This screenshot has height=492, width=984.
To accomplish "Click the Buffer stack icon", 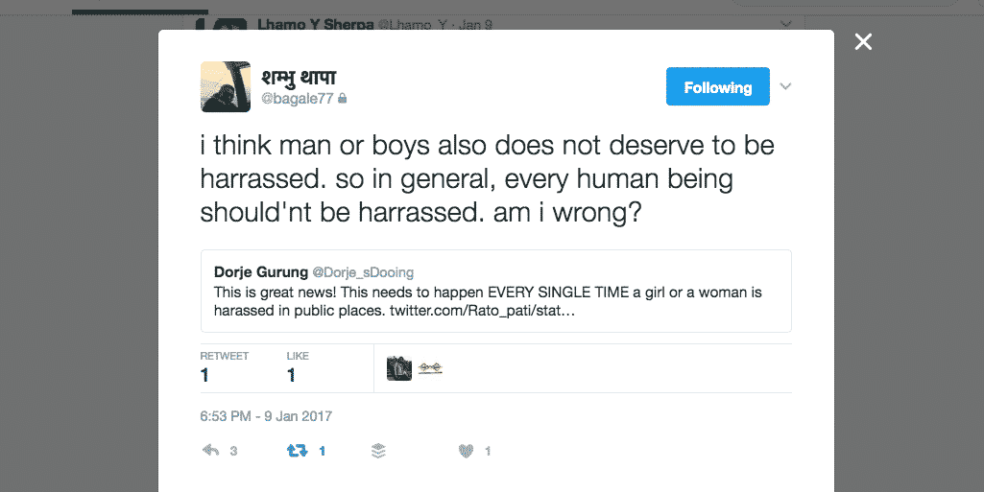I will (x=378, y=451).
